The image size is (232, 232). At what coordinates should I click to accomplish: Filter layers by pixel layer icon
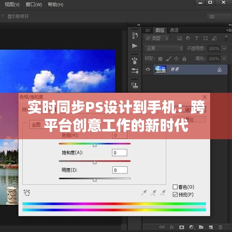(179, 38)
